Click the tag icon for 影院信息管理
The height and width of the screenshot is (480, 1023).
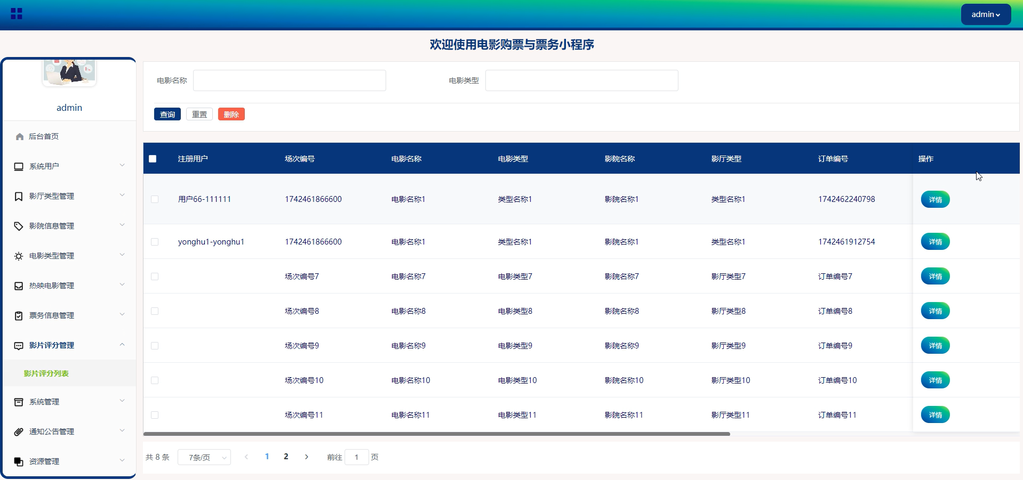click(x=18, y=226)
